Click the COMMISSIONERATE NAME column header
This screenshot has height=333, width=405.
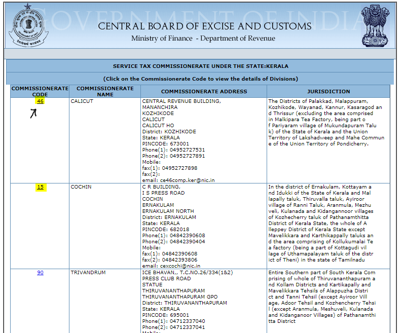click(x=105, y=91)
